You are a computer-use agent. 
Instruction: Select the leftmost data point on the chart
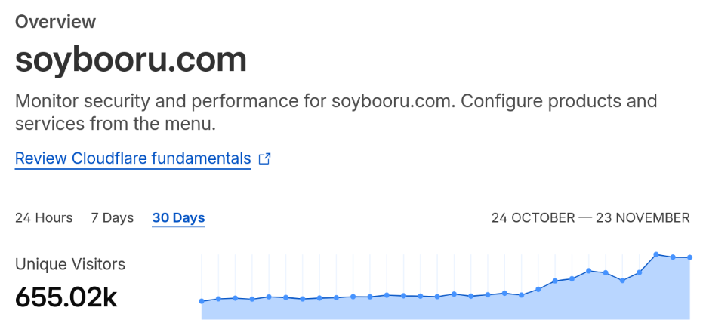[202, 301]
